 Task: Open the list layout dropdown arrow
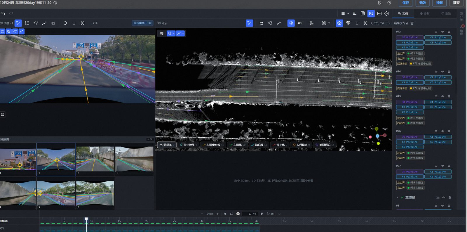pyautogui.click(x=348, y=13)
